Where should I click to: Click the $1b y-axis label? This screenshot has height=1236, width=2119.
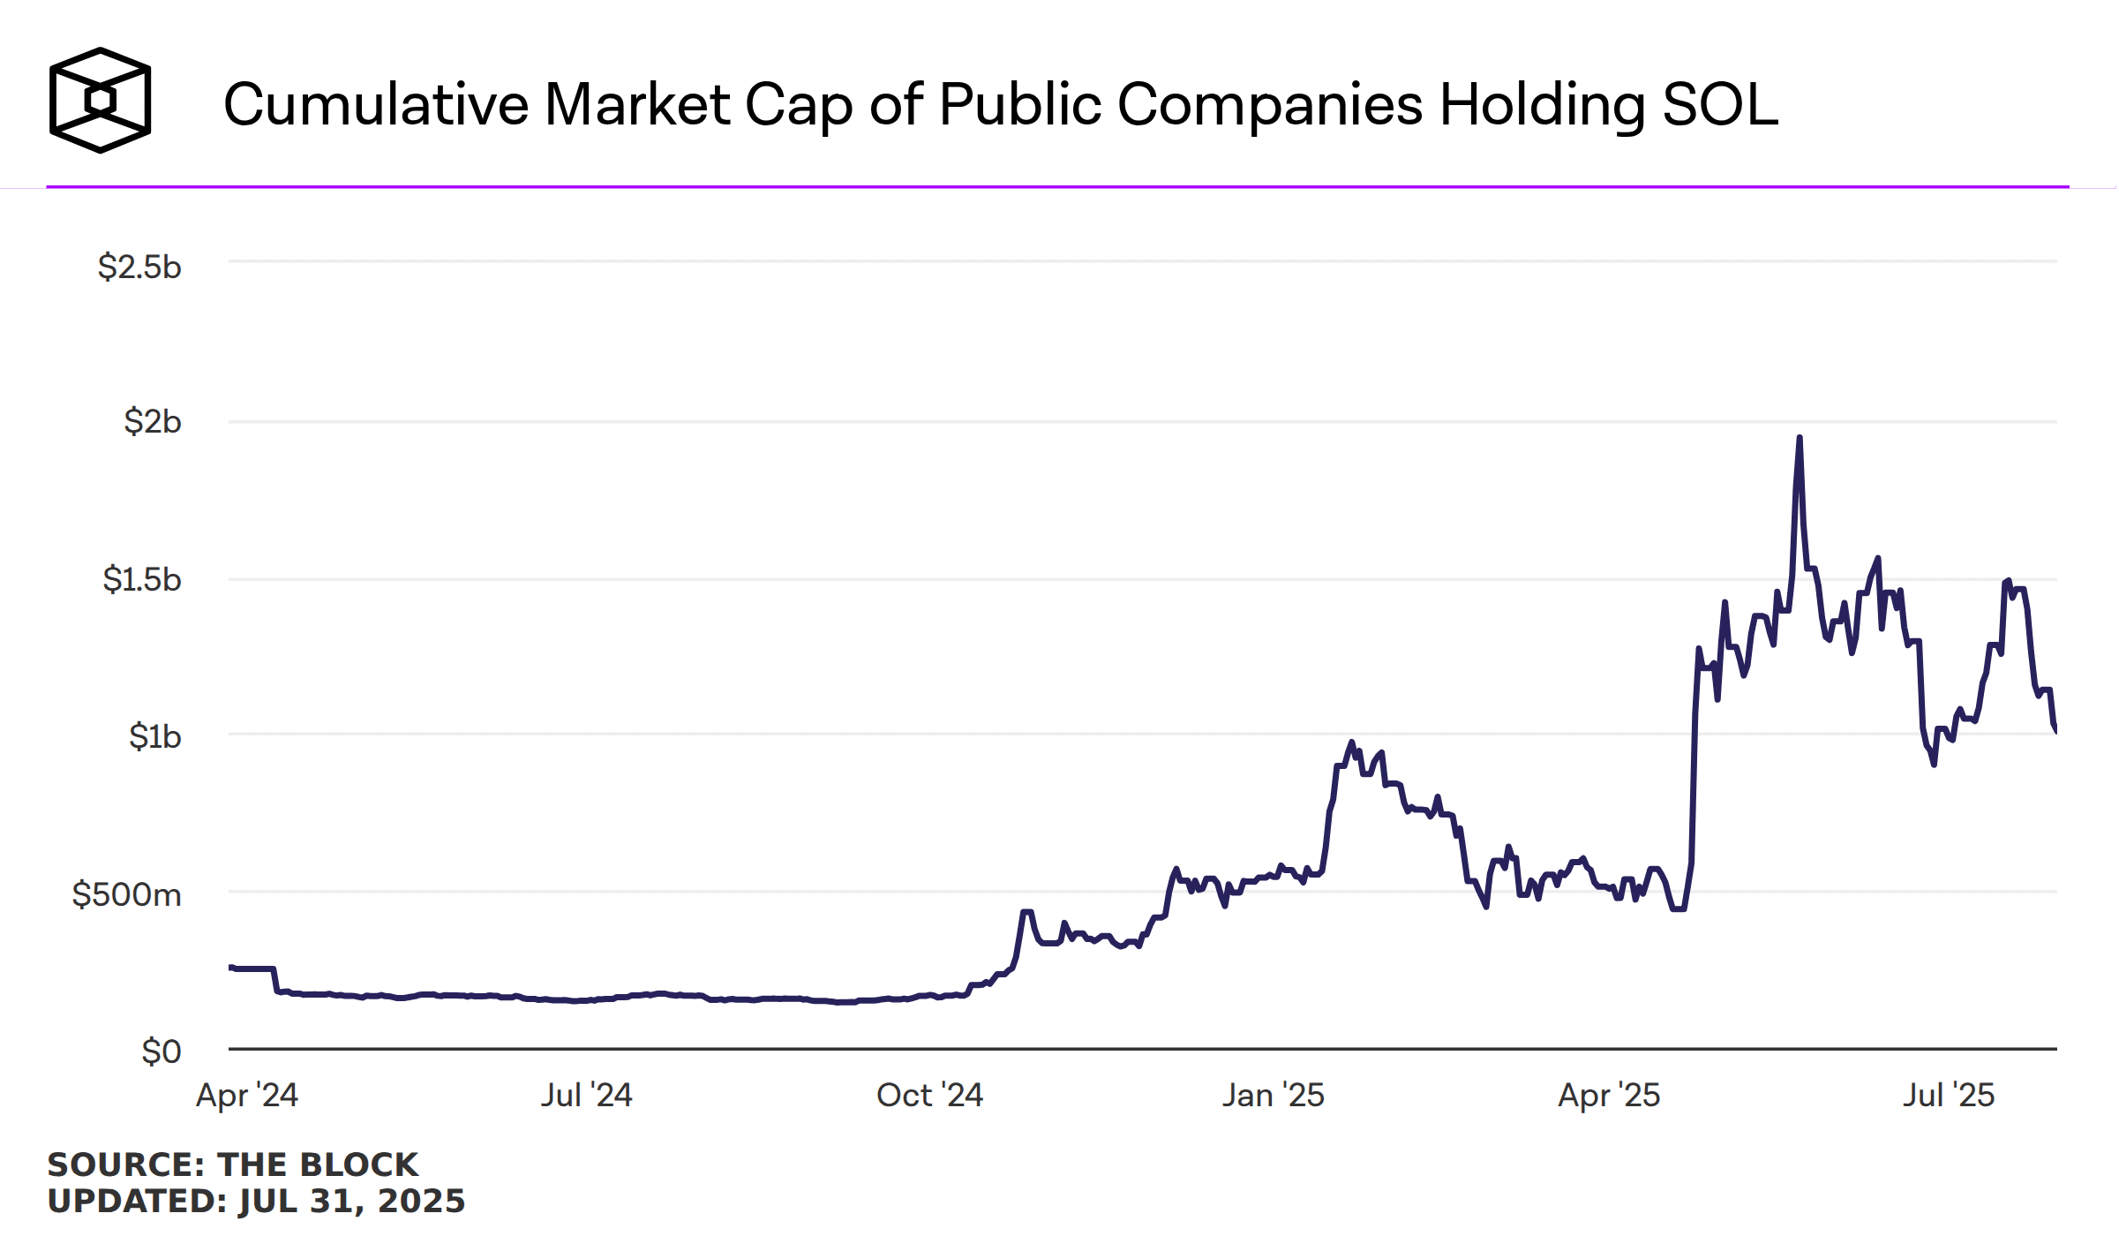tap(155, 736)
